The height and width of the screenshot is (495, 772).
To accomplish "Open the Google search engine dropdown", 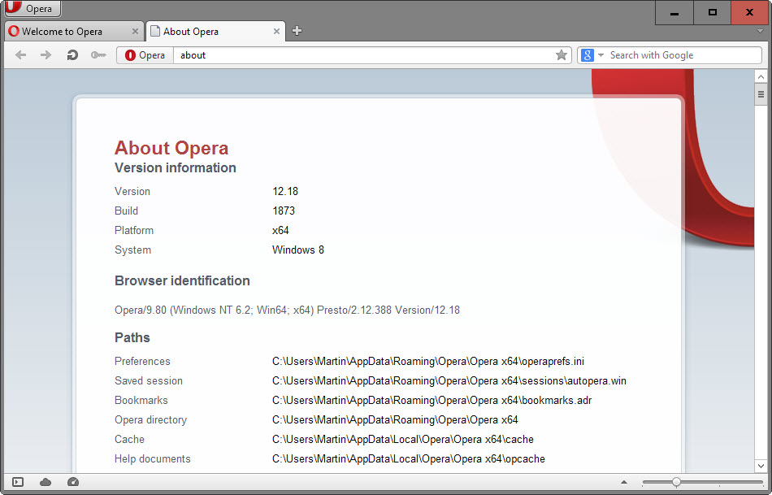I will click(601, 55).
